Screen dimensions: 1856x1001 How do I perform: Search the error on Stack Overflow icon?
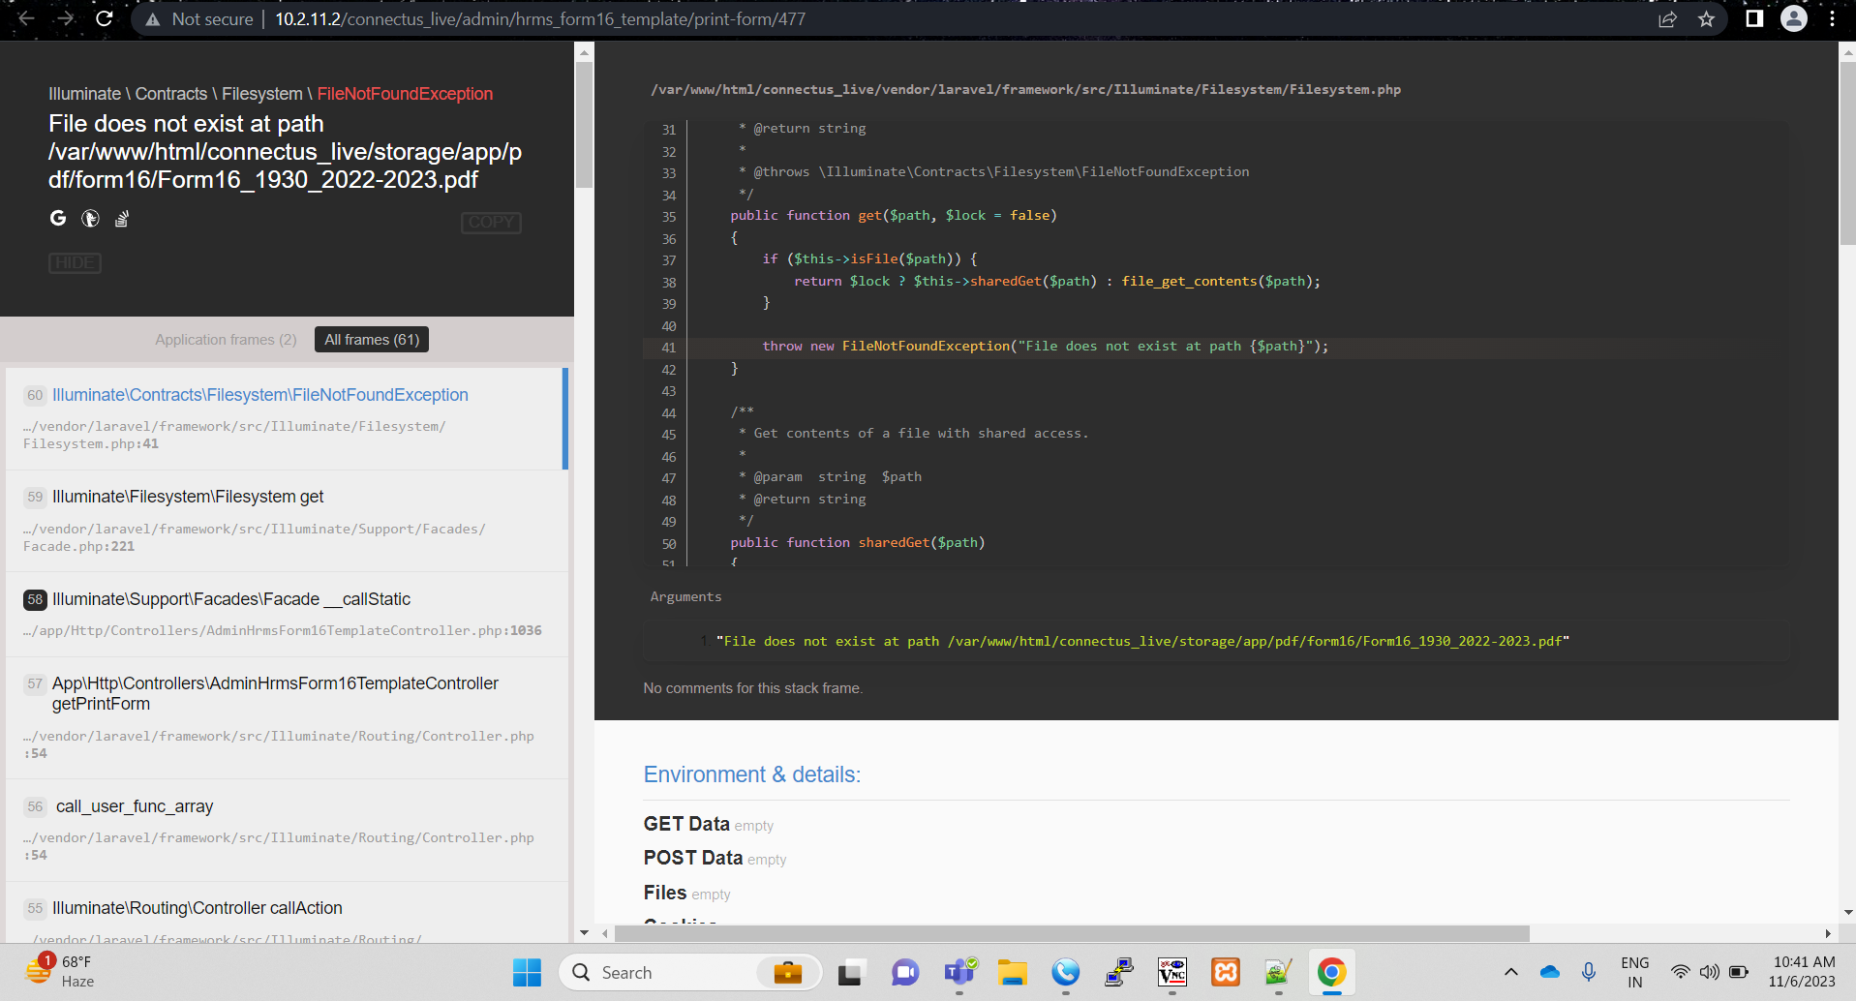(122, 219)
